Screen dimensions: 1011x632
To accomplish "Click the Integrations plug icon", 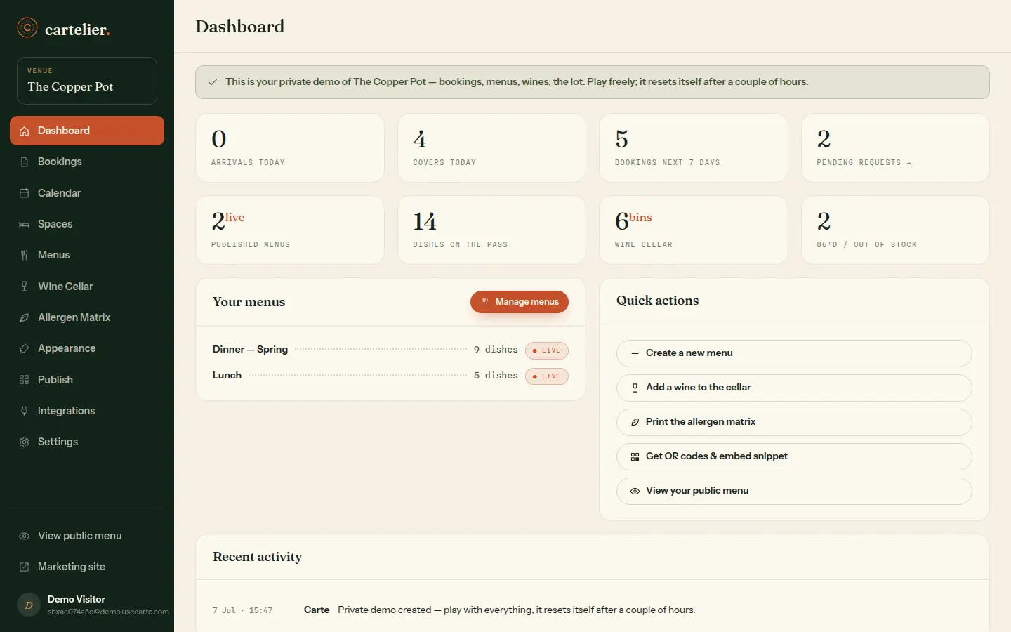I will [x=25, y=412].
